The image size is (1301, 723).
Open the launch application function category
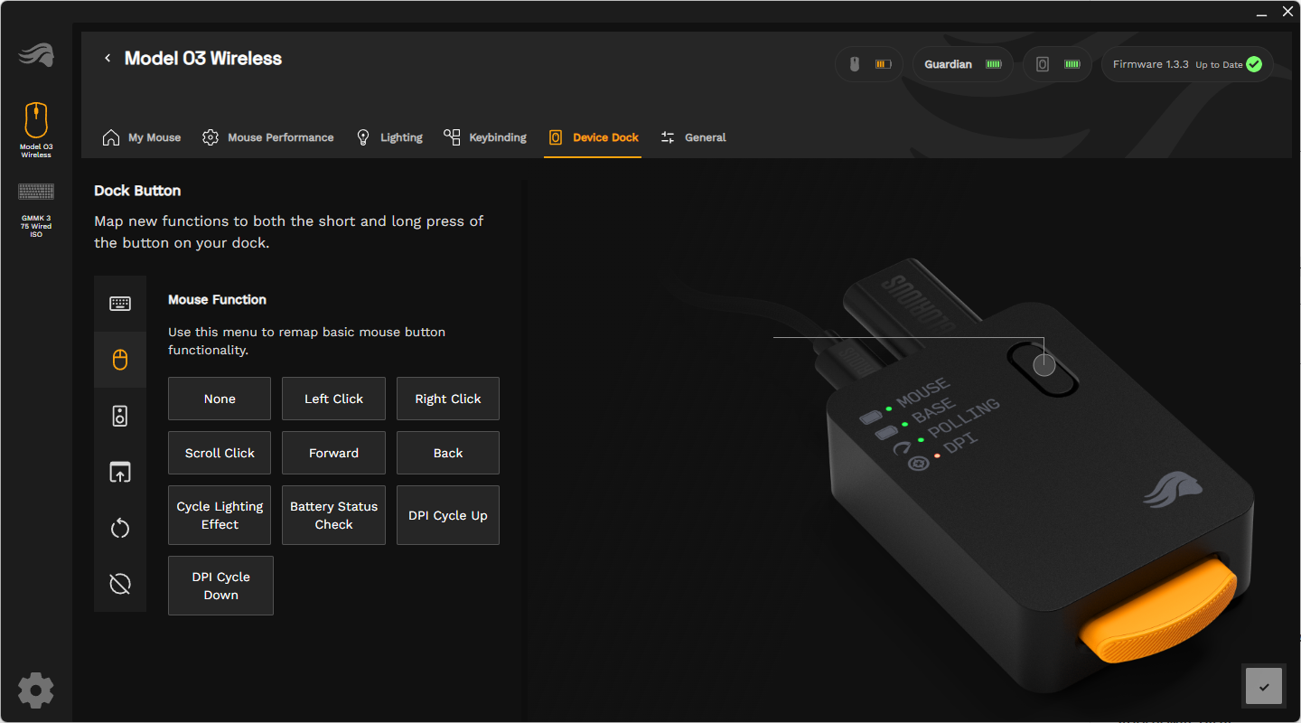120,472
